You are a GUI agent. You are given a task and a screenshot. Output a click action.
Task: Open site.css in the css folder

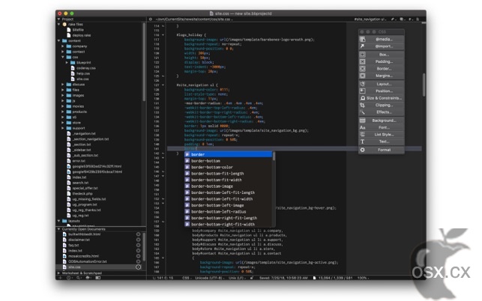(82, 79)
